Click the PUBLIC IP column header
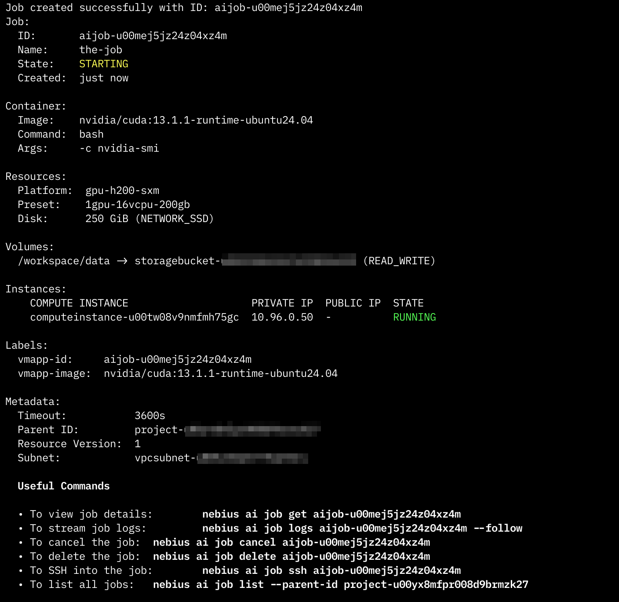The height and width of the screenshot is (602, 619). point(353,303)
